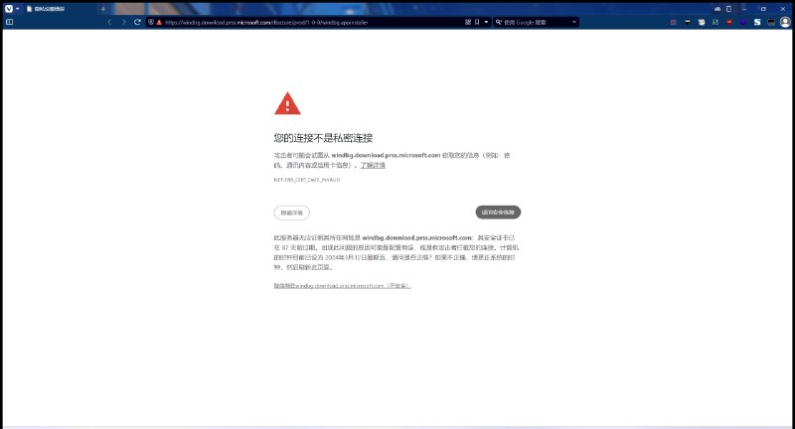Screen dimensions: 795x429
Task: Reload the current page
Action: tap(137, 22)
